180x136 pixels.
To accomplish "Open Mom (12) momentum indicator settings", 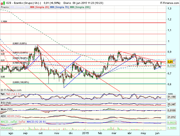I will (6, 110).
